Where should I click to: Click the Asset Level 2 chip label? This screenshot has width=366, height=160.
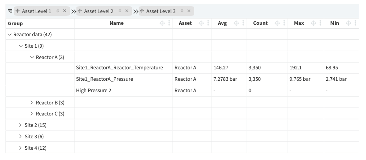[x=98, y=11]
